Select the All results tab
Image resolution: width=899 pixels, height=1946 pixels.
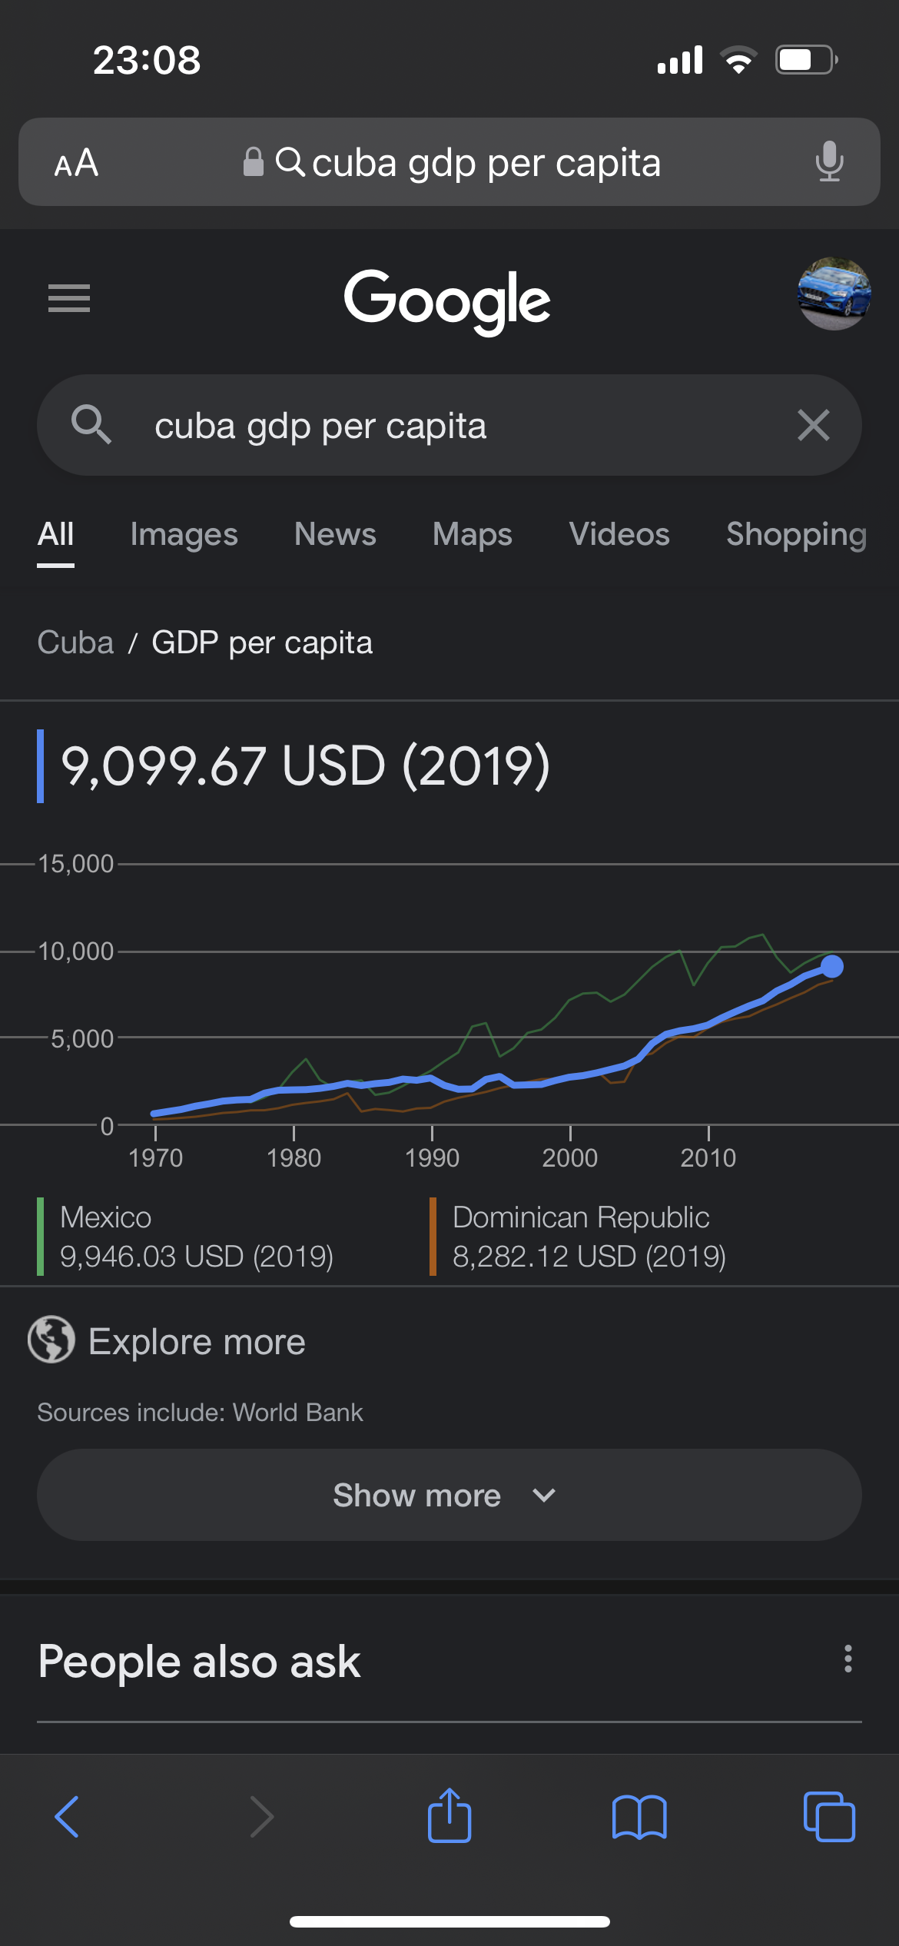click(x=56, y=534)
